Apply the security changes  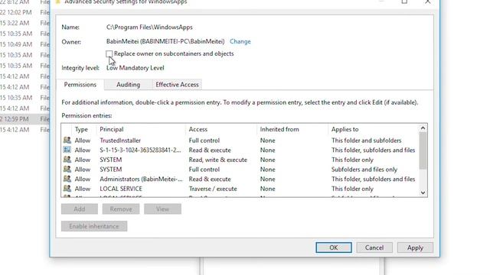point(415,247)
